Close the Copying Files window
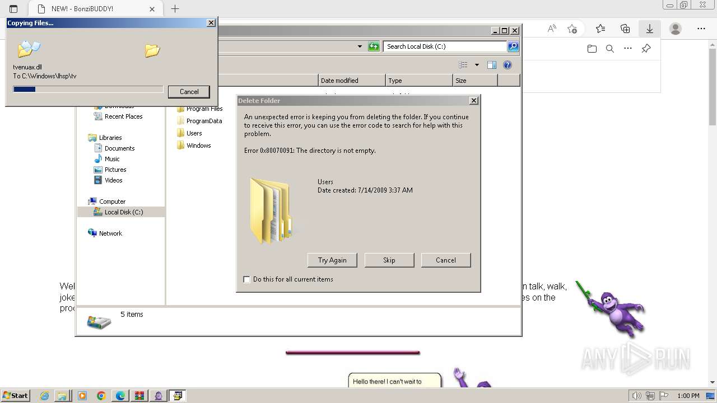 pos(211,23)
